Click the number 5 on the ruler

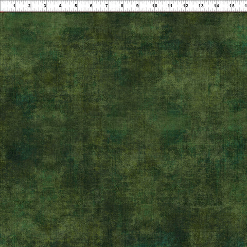[76, 6]
